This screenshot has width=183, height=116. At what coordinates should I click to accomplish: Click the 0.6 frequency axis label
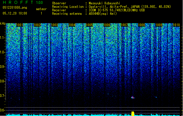pos(3,110)
